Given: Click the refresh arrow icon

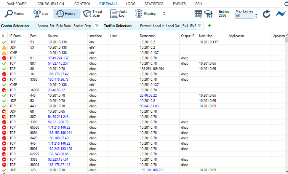Looking at the screenshot, I should click(267, 14).
